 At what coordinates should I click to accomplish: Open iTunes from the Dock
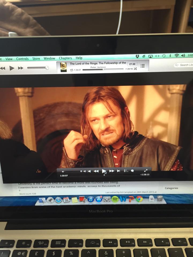coord(91,199)
